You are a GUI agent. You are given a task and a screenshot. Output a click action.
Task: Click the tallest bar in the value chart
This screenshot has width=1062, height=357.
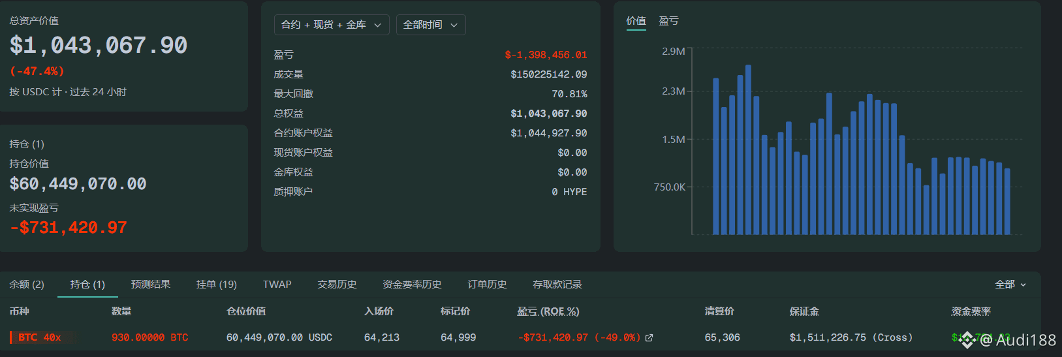[x=748, y=149]
